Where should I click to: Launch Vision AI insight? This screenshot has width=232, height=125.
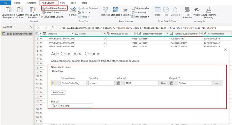pos(196,12)
